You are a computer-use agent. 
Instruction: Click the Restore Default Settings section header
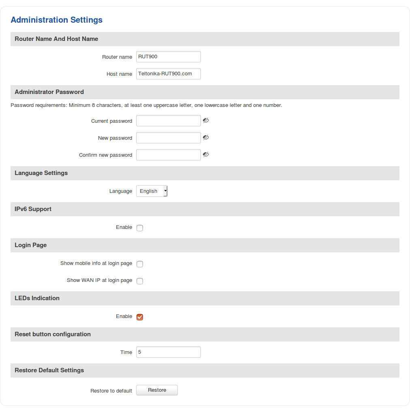[49, 370]
